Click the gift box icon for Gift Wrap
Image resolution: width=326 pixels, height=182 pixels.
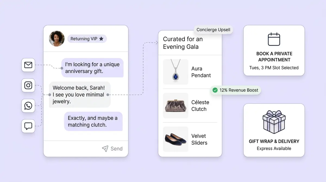pyautogui.click(x=274, y=122)
